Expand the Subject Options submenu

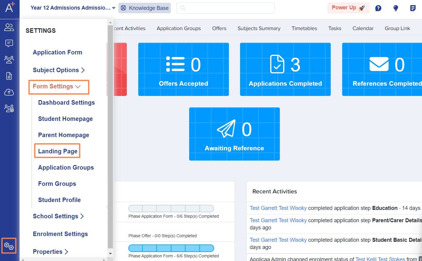pyautogui.click(x=59, y=70)
